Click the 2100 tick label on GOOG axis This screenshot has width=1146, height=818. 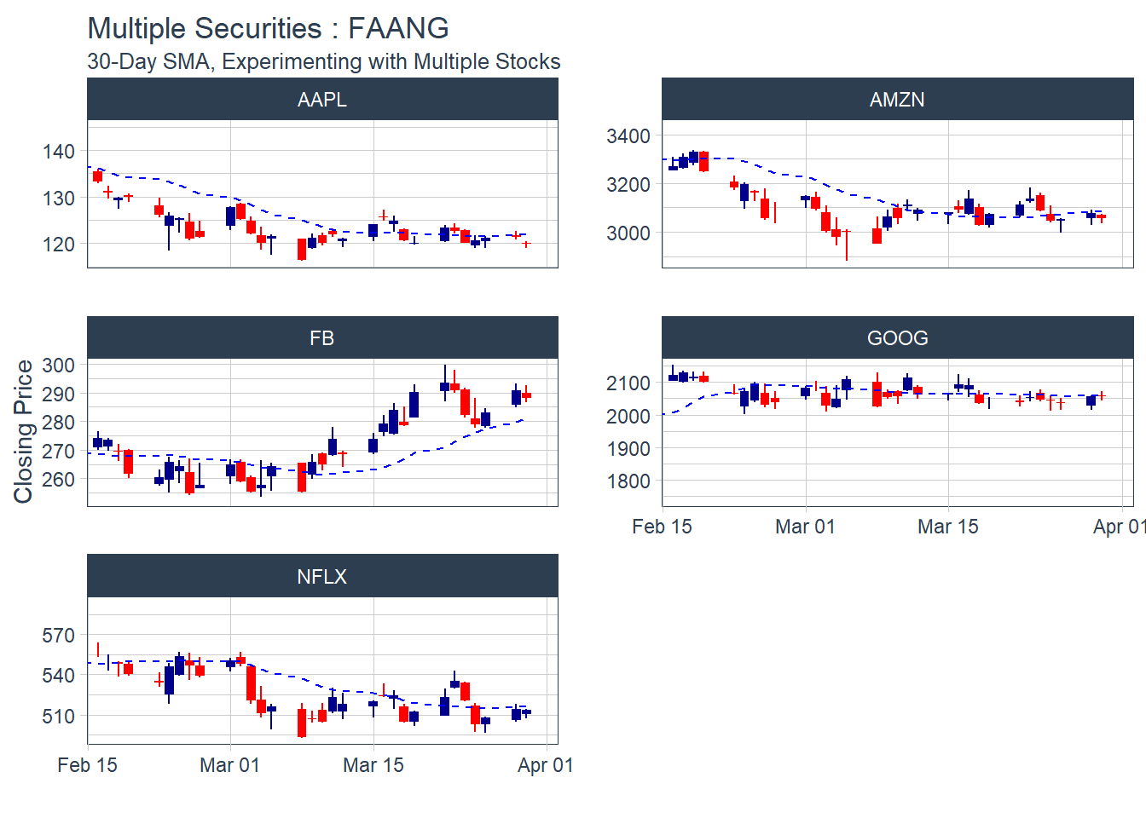[x=628, y=383]
